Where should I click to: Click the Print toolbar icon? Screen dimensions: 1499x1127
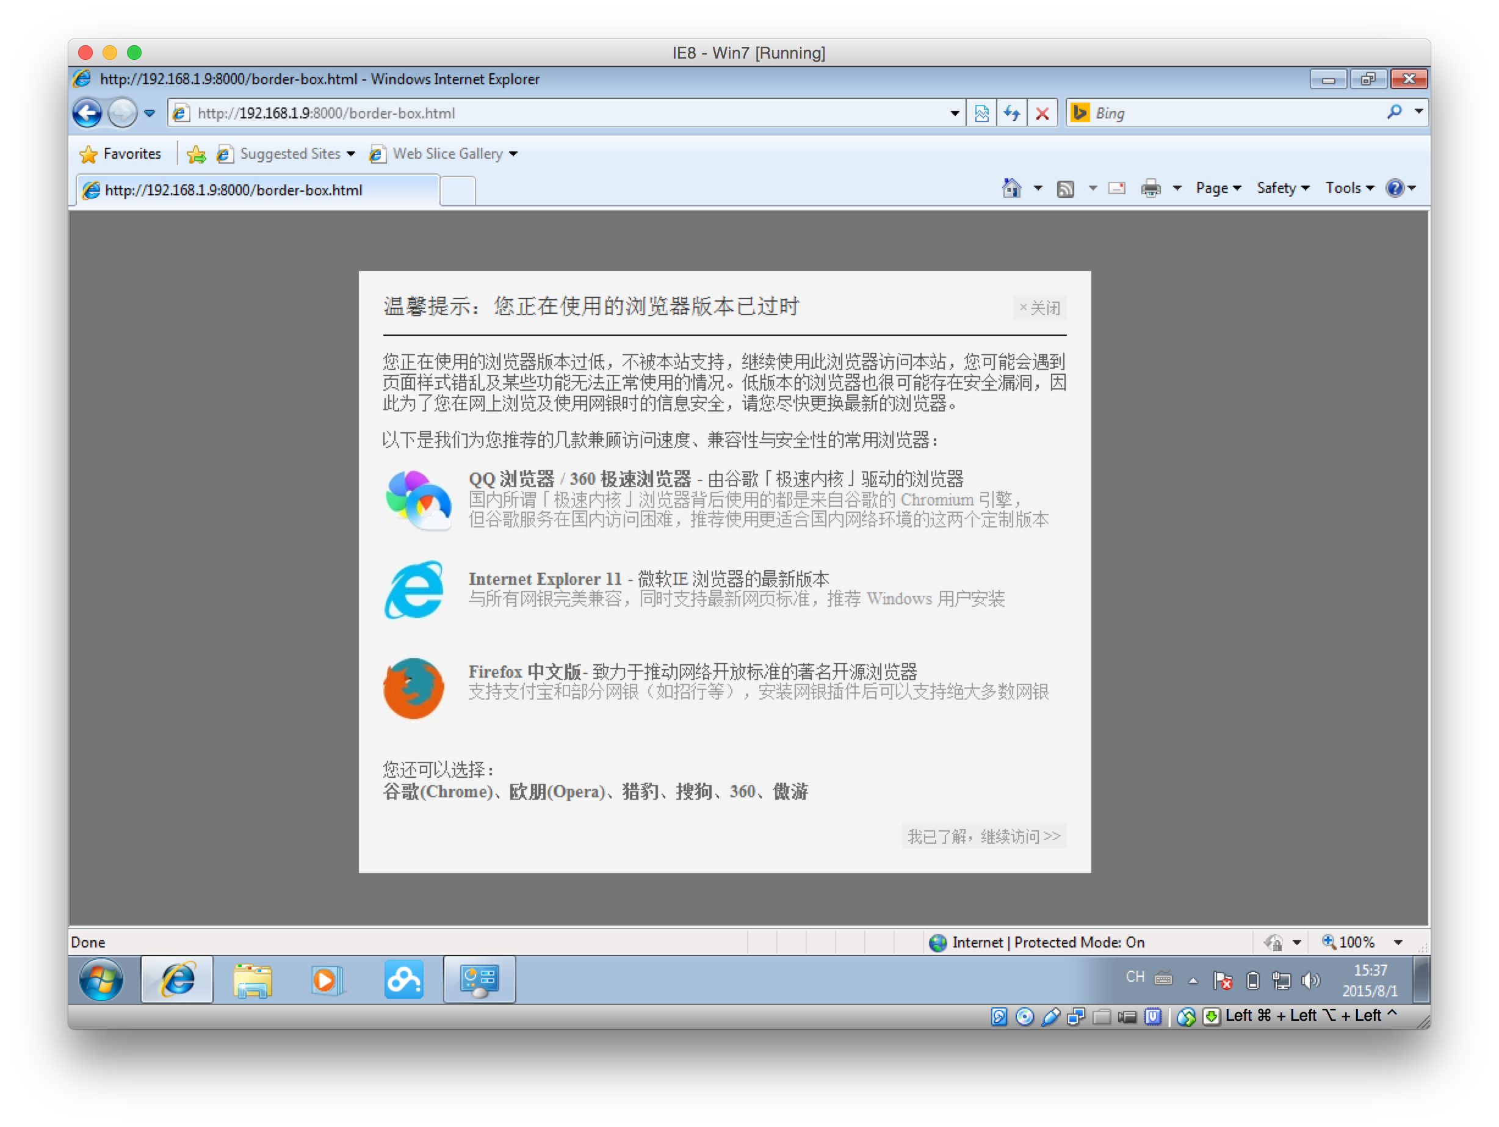click(x=1150, y=189)
